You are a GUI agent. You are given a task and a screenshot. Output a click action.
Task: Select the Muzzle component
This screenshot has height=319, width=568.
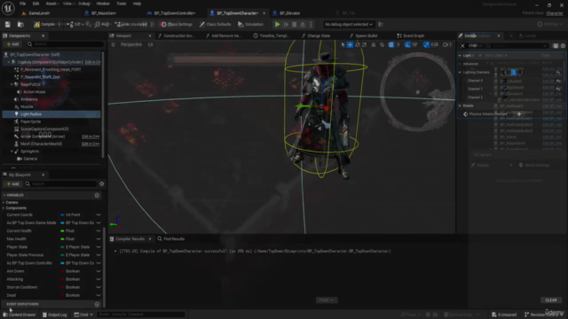click(x=27, y=106)
